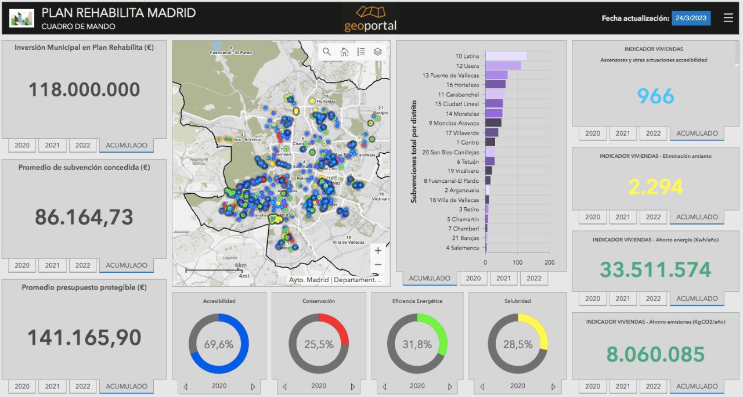743x397 pixels.
Task: Zoom out on the map
Action: point(378,265)
